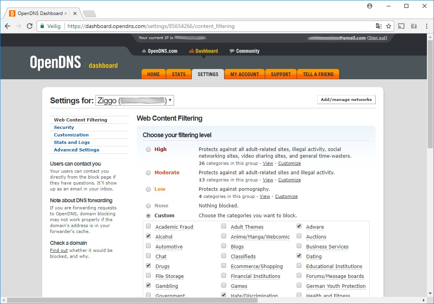Select the SETTINGS tab
Image resolution: width=434 pixels, height=304 pixels.
[x=208, y=74]
